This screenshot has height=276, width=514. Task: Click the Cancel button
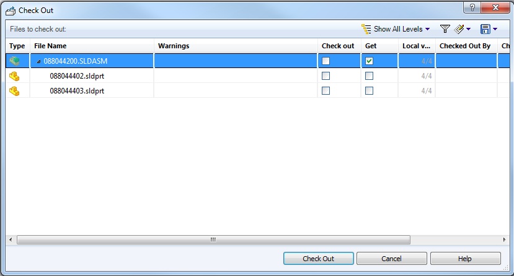[392, 259]
